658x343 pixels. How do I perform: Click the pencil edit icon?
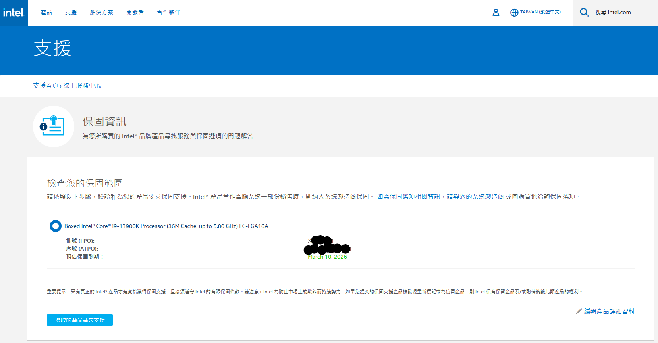click(x=579, y=311)
